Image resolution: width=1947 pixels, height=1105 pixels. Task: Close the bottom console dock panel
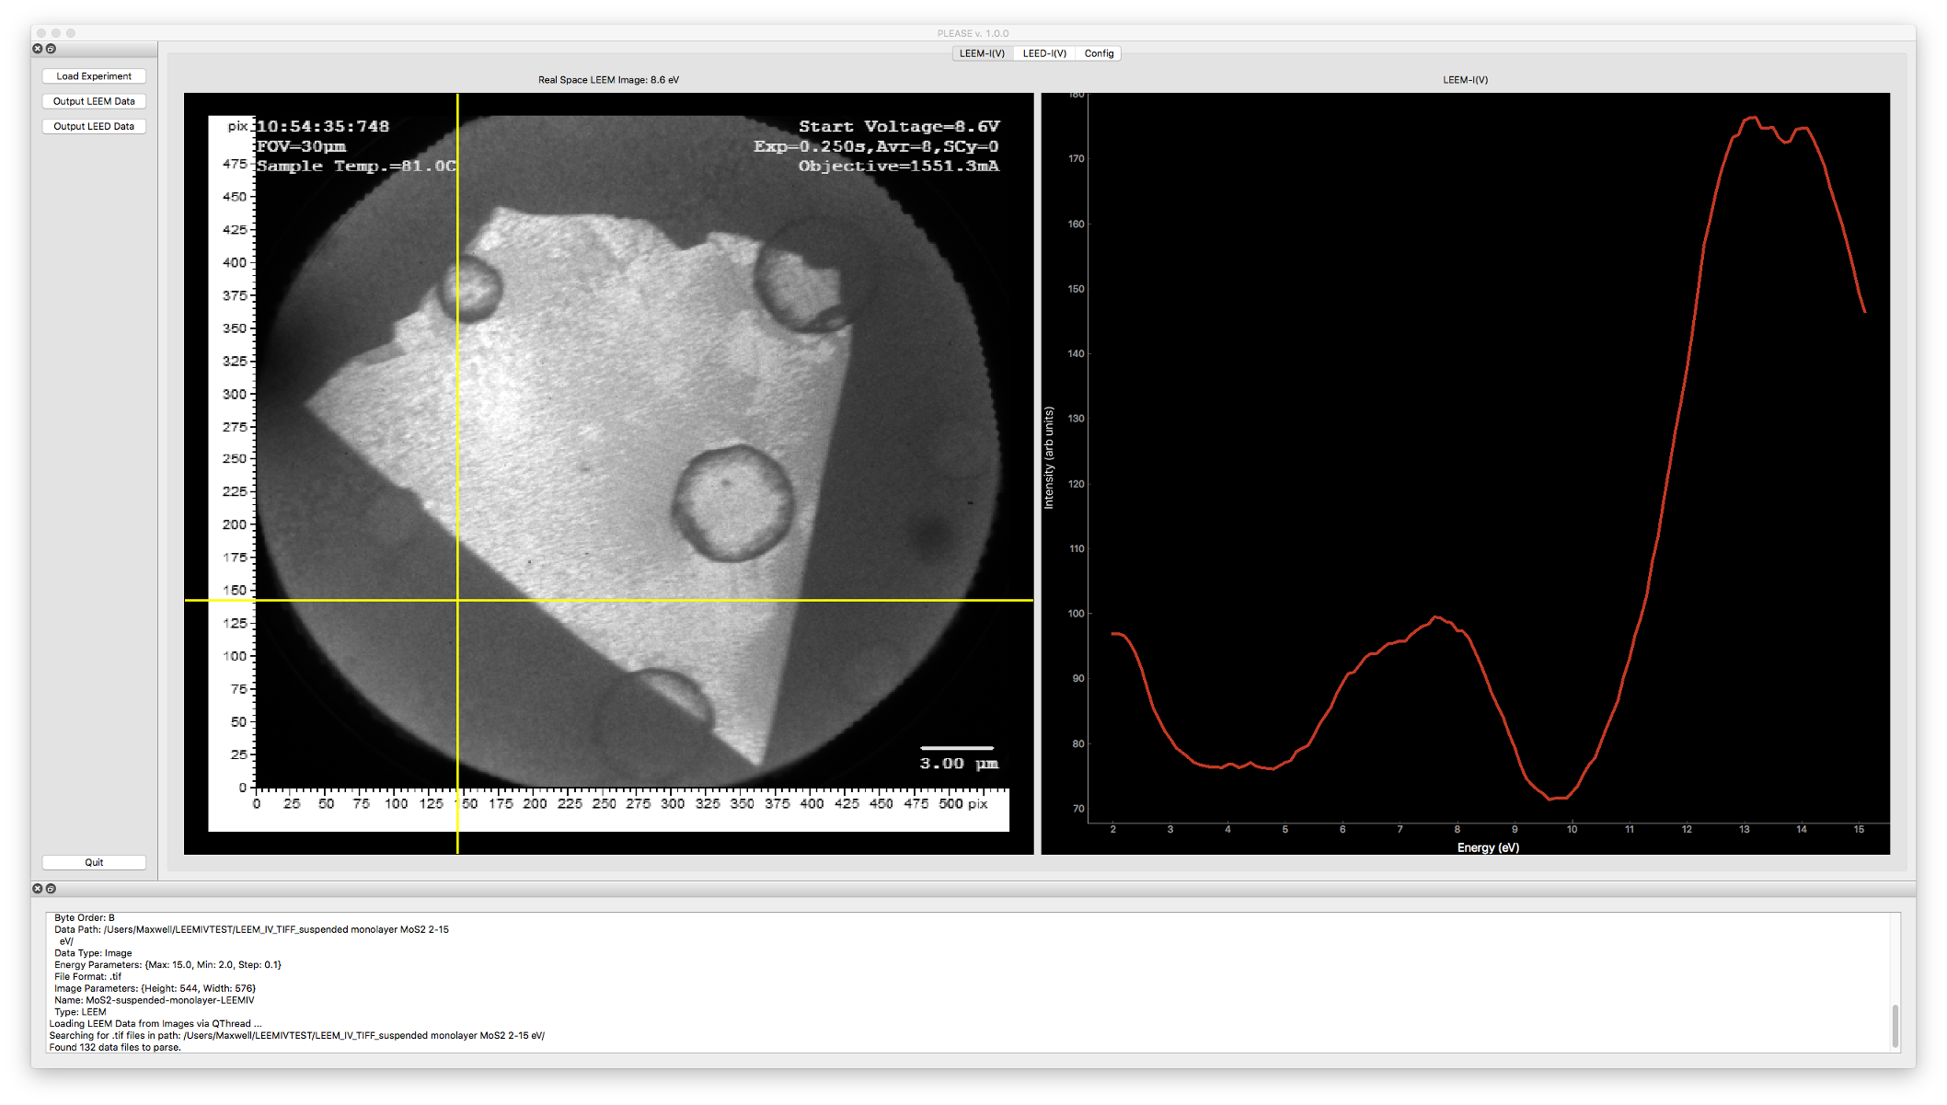(x=38, y=889)
